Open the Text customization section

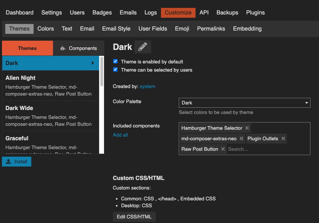(x=67, y=29)
